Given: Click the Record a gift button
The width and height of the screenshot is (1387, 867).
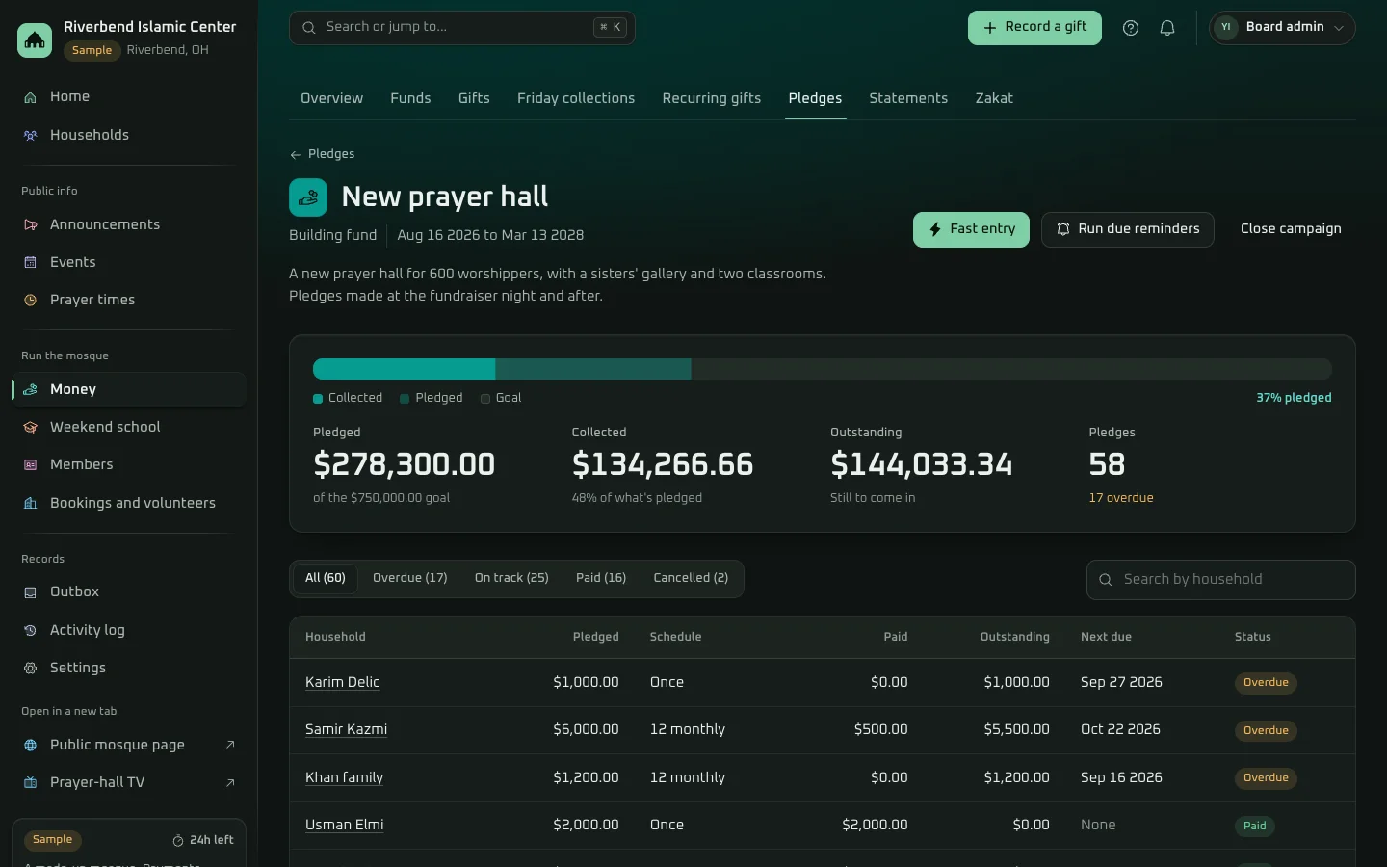Looking at the screenshot, I should tap(1034, 28).
